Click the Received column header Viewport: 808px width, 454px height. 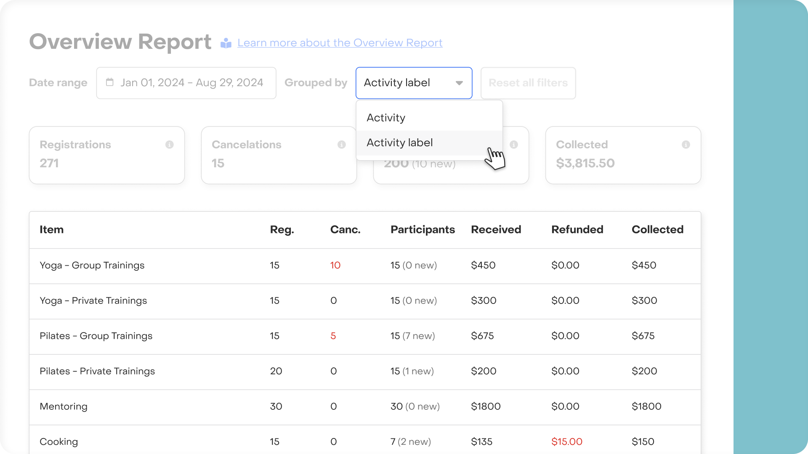(496, 230)
